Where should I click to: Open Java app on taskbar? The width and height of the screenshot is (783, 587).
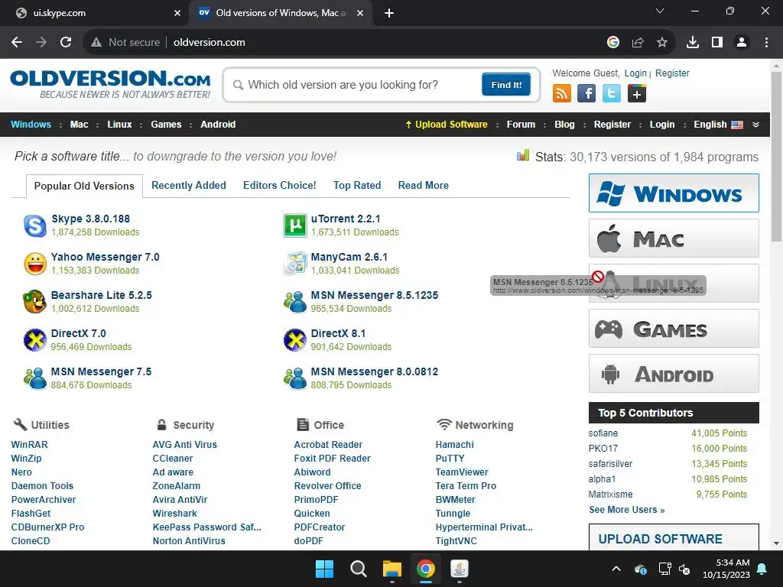click(459, 569)
